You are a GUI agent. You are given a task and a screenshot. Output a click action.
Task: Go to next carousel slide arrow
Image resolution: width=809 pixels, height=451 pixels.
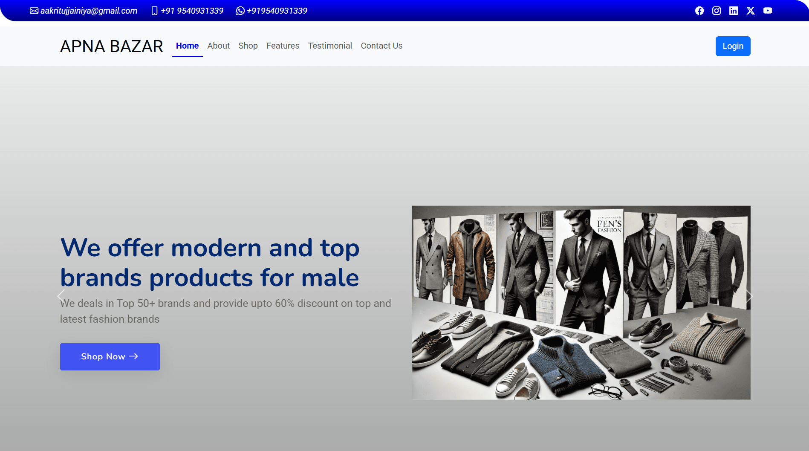coord(749,296)
